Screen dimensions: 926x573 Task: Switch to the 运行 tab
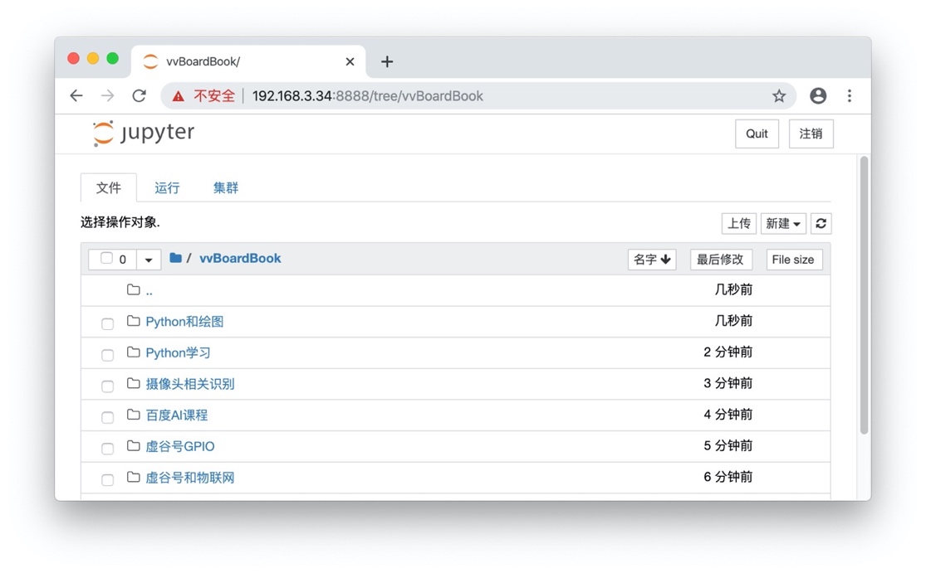point(167,187)
